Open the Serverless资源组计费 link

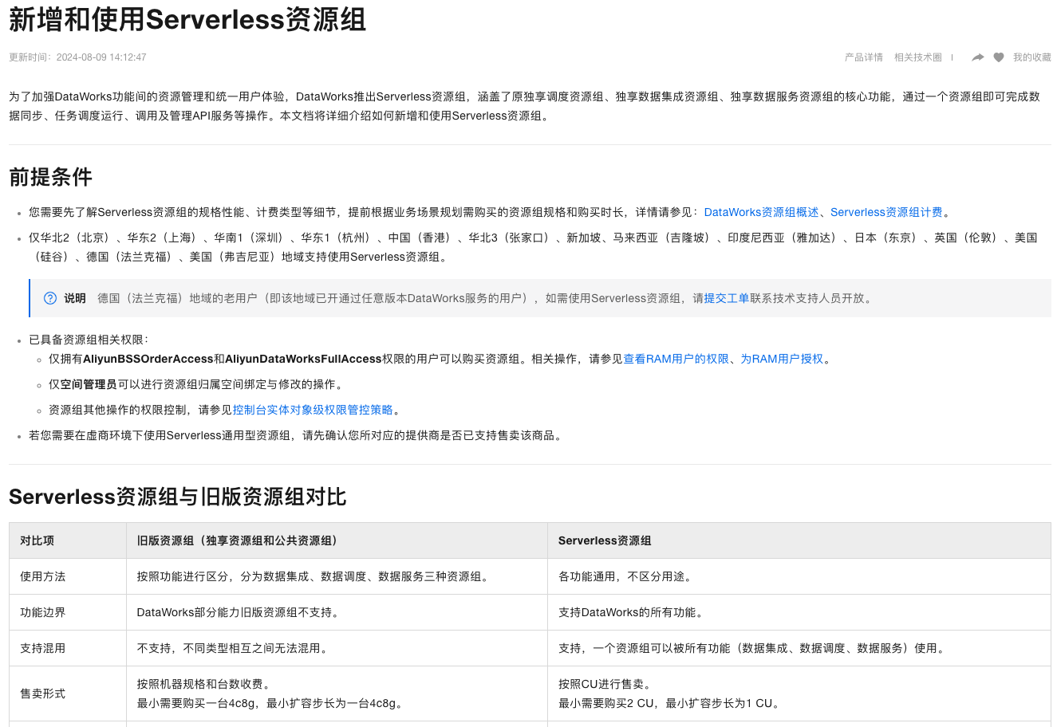point(886,212)
